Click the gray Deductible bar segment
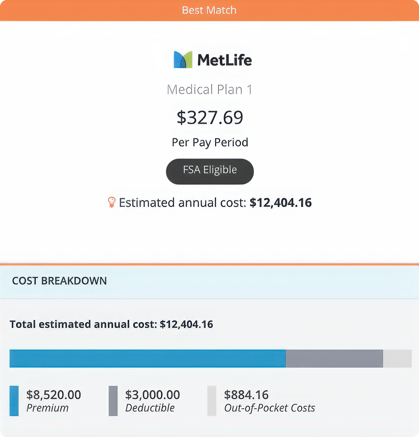The height and width of the screenshot is (437, 419). [334, 358]
